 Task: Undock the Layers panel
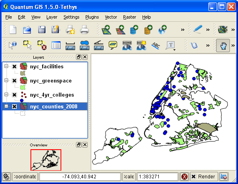(x=79, y=57)
